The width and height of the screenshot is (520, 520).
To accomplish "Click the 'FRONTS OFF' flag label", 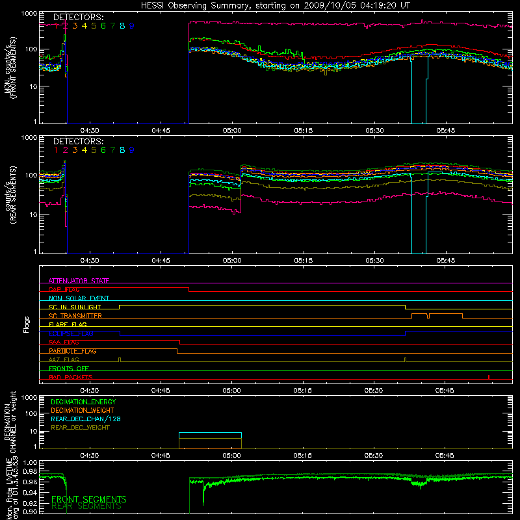I will (x=69, y=369).
